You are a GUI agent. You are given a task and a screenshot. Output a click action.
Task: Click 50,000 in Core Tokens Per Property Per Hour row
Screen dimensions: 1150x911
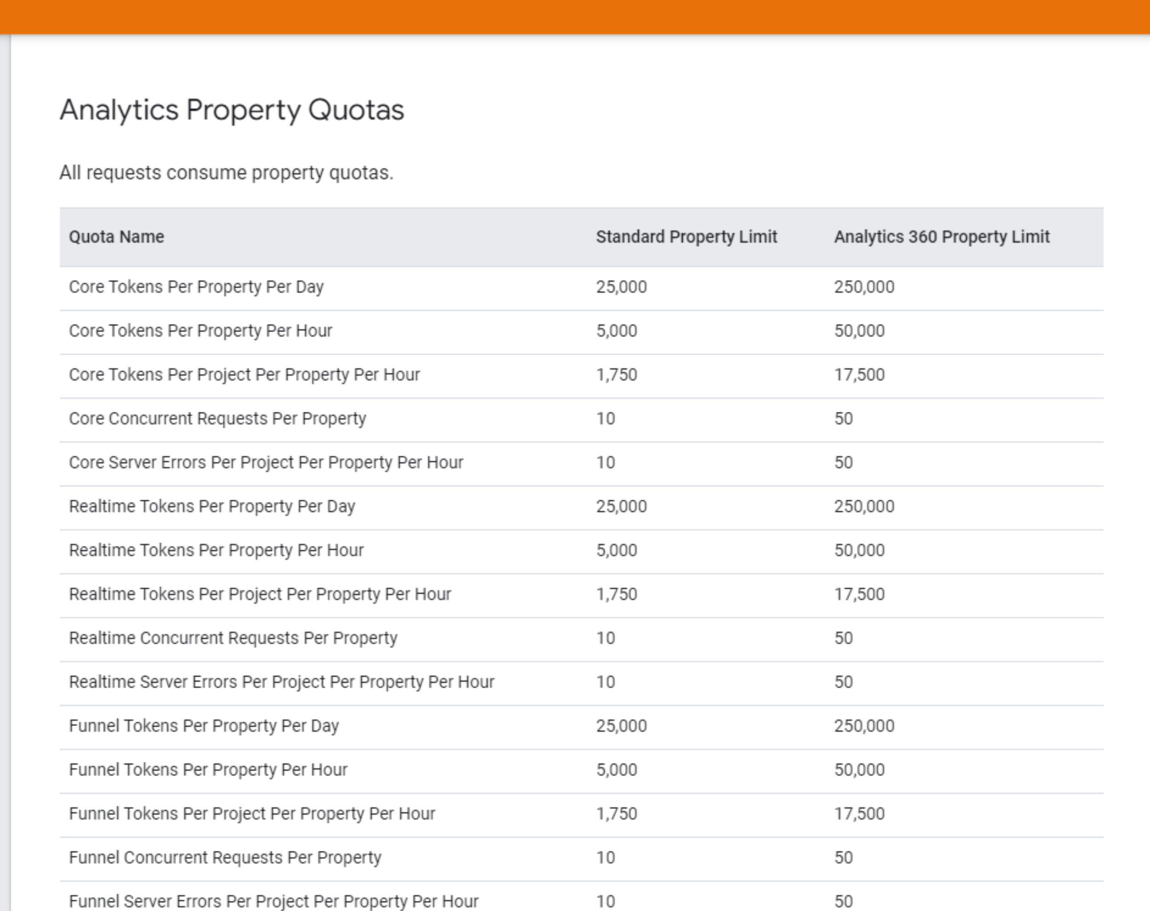click(859, 331)
